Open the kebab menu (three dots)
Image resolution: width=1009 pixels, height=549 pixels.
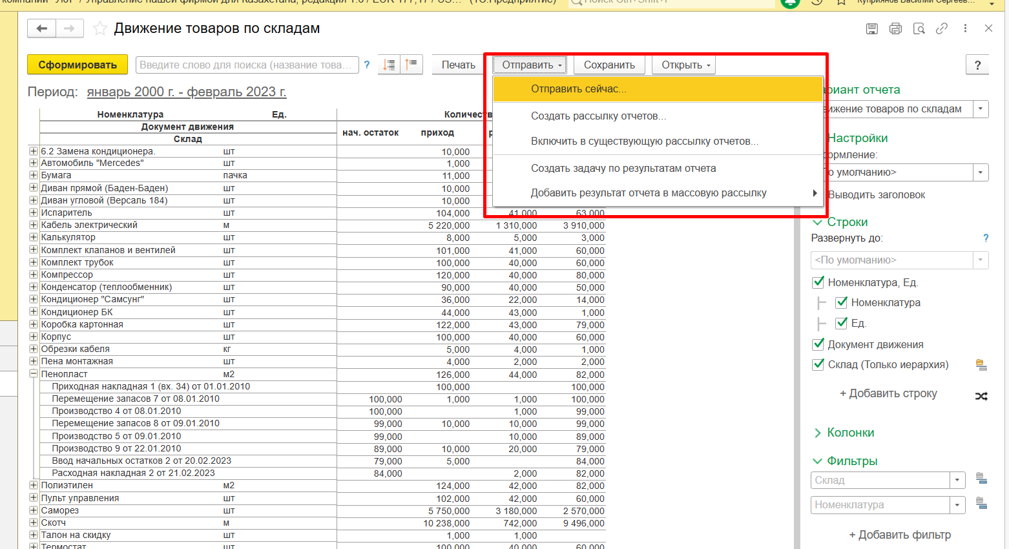966,28
